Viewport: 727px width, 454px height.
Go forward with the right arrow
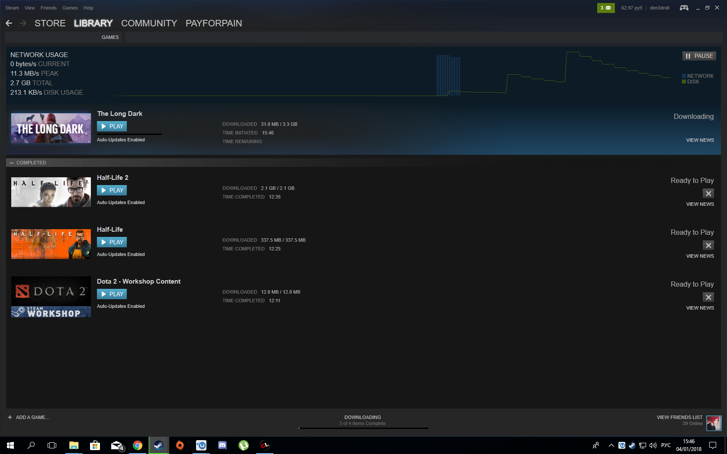tap(23, 23)
